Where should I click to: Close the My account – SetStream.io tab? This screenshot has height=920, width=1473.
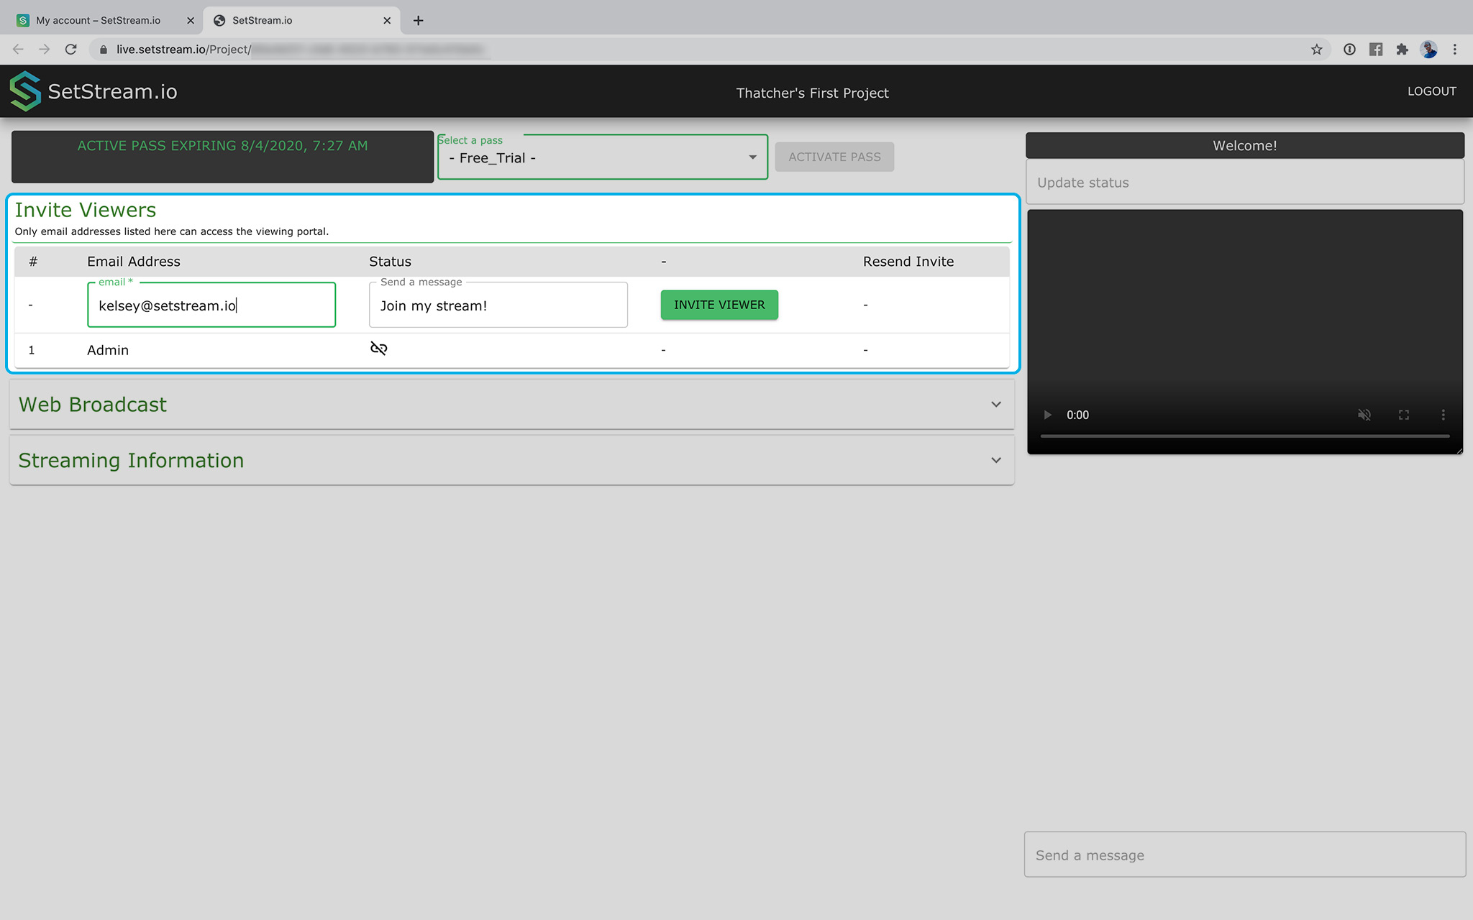(x=191, y=20)
